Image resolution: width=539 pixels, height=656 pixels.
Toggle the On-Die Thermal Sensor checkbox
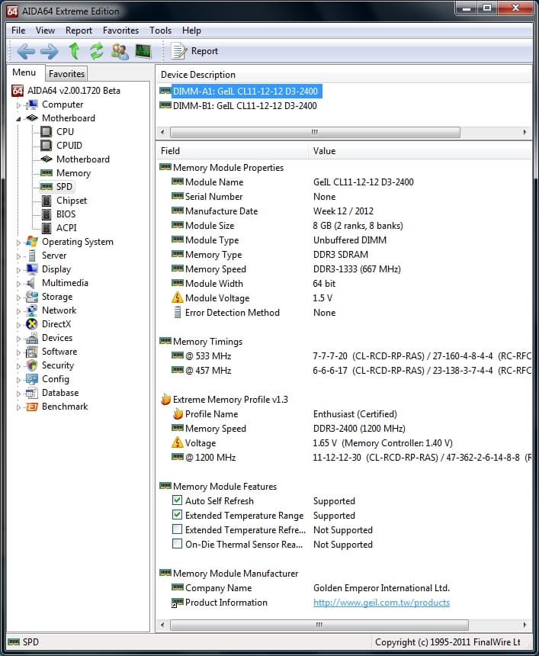pyautogui.click(x=178, y=544)
